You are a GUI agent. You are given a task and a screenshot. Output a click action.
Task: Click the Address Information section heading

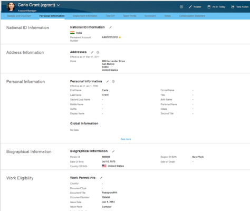click(25, 52)
